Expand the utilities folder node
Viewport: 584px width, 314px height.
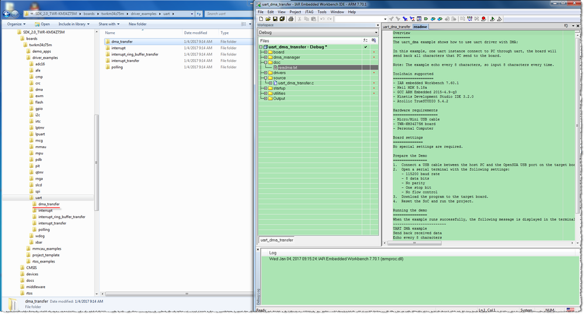click(265, 94)
